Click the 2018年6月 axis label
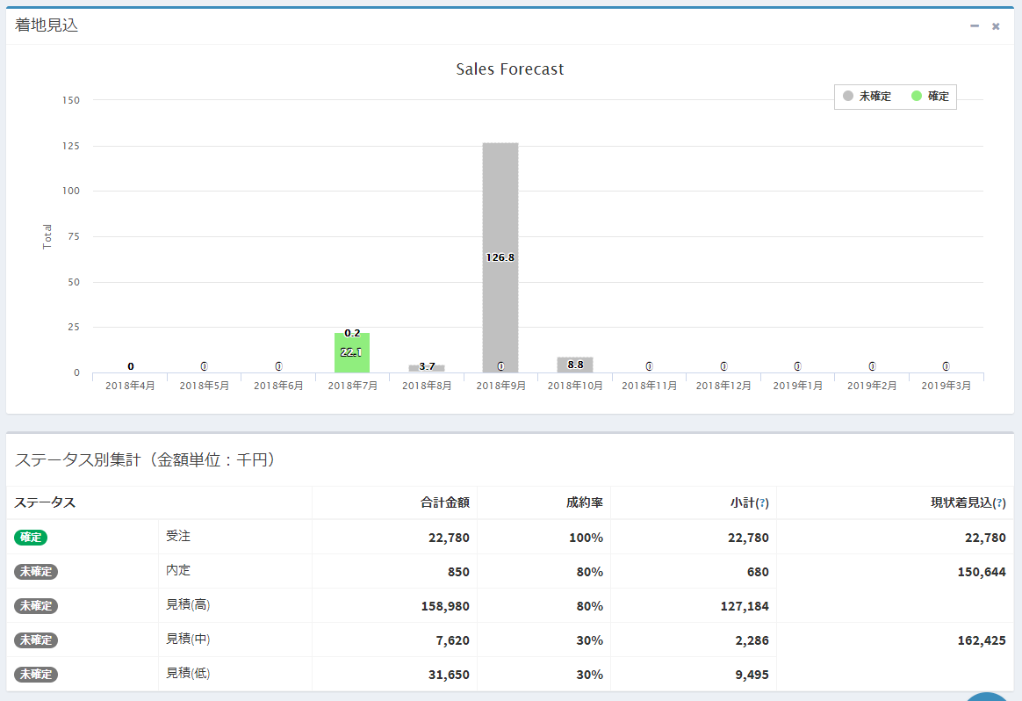Viewport: 1022px width, 701px height. coord(278,386)
